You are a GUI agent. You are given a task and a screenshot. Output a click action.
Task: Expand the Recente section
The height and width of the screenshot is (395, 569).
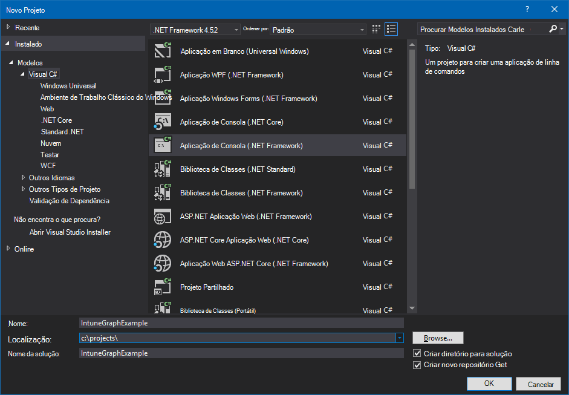[x=8, y=27]
